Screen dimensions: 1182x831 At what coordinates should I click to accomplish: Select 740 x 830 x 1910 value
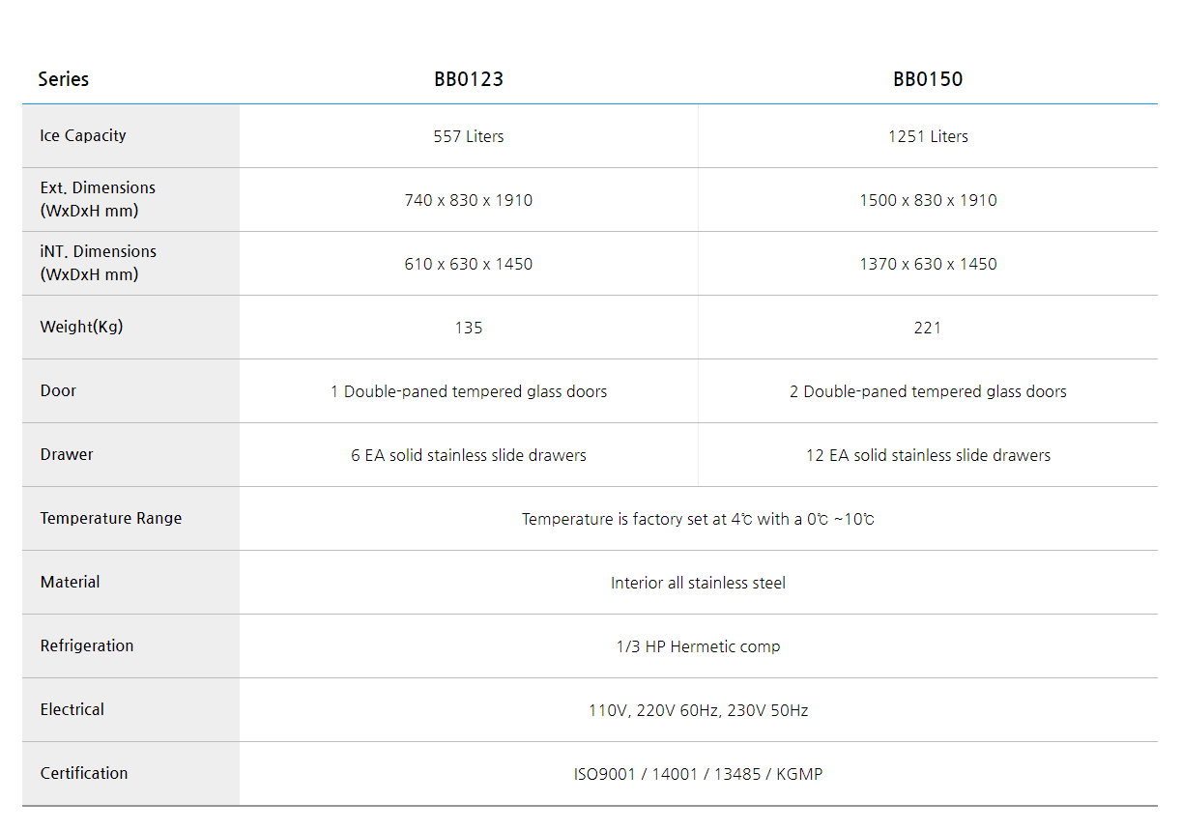469,200
